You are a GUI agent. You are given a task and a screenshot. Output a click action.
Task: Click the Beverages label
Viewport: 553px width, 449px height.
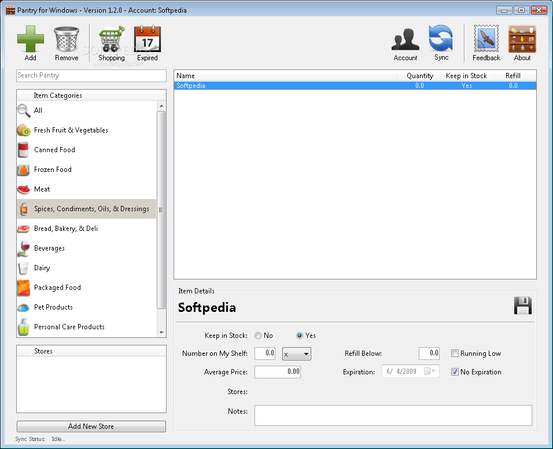click(x=49, y=248)
